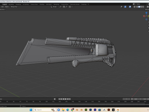Image resolution: width=149 pixels, height=112 pixels.
Task: Expand the overlays options arrow
Action: pos(132,7)
